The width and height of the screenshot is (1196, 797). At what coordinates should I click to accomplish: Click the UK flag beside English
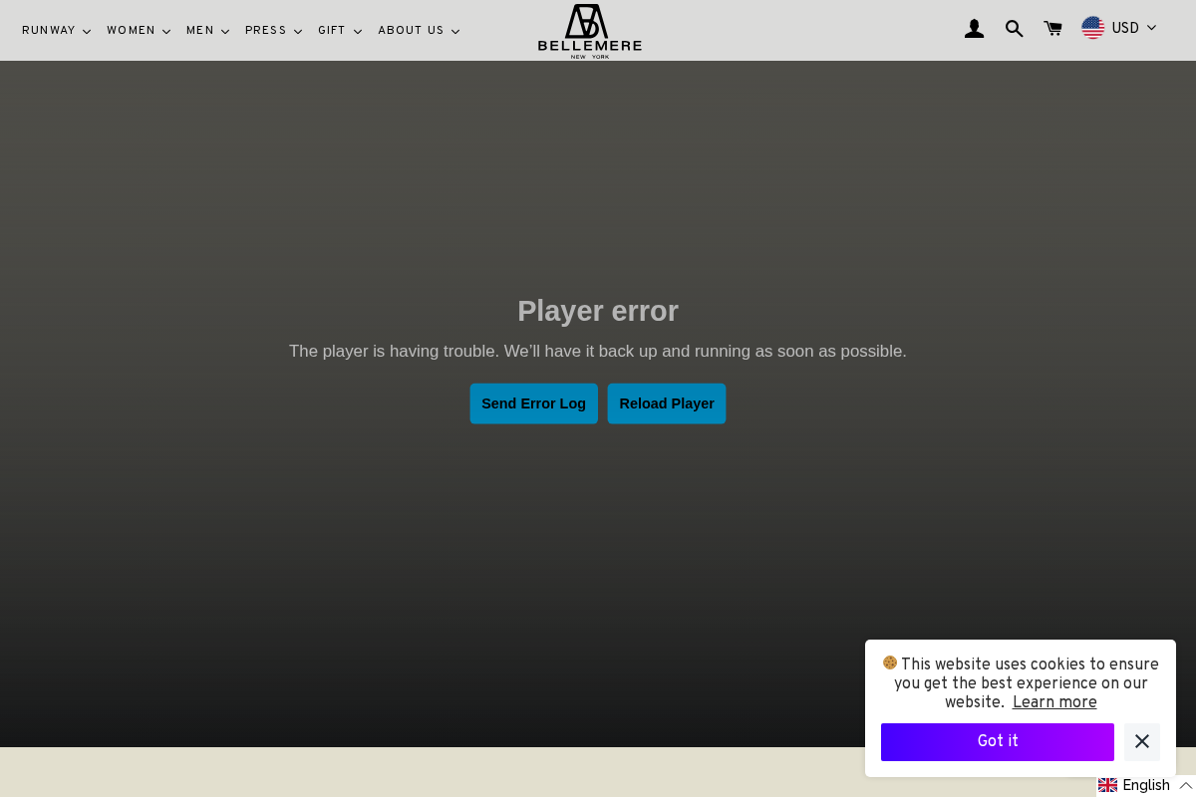1107,785
